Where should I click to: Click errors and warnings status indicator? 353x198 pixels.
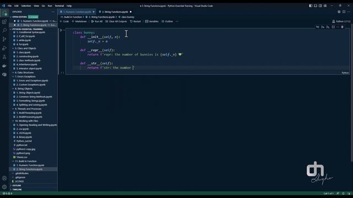[x=7, y=193]
